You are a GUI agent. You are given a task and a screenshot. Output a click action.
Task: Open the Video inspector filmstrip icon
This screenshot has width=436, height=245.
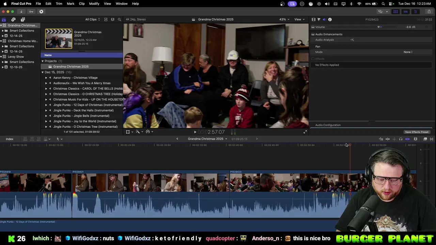313,19
